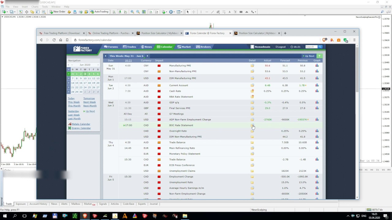Click the Last Month navigation link
The image size is (392, 220).
74,119
